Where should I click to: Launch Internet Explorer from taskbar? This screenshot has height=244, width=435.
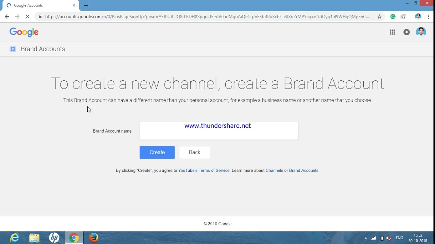[15, 238]
